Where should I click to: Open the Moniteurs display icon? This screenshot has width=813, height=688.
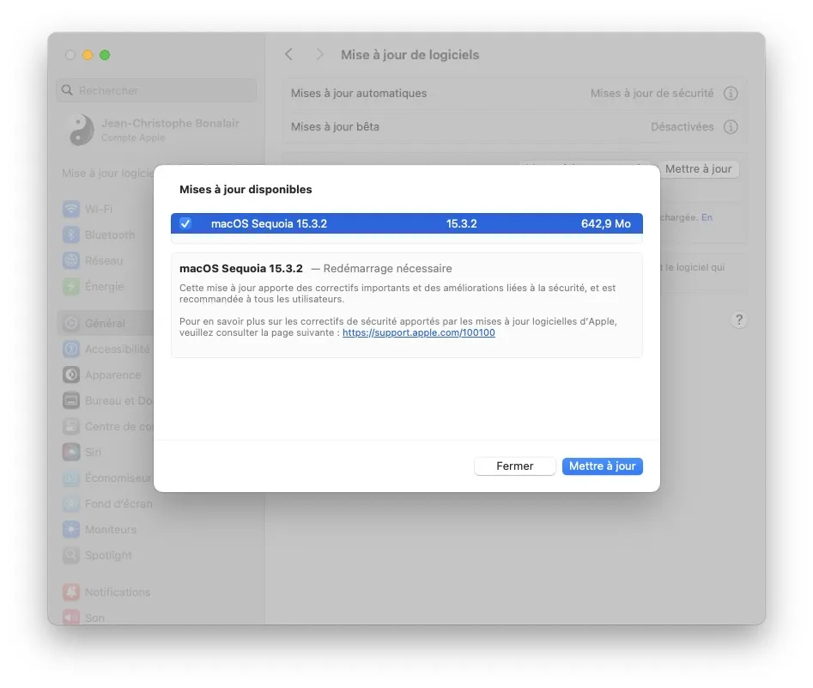point(71,529)
